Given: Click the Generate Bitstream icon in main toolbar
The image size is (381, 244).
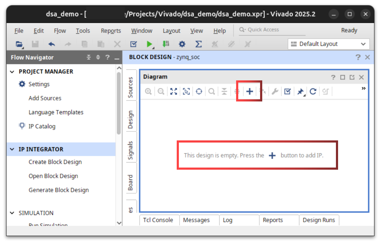Looking at the screenshot, I should [166, 44].
